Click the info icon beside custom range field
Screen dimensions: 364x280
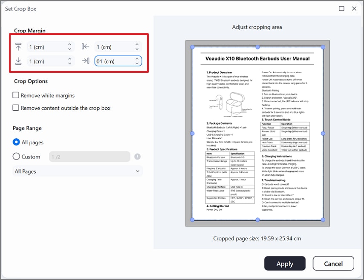pos(137,157)
